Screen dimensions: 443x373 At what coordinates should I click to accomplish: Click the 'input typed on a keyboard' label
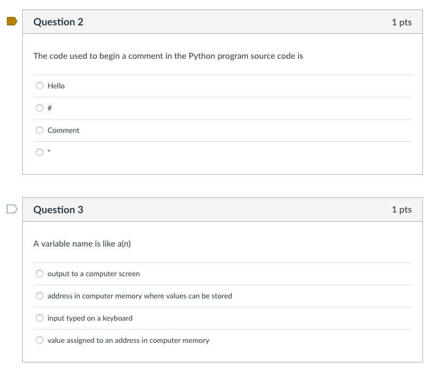click(90, 318)
